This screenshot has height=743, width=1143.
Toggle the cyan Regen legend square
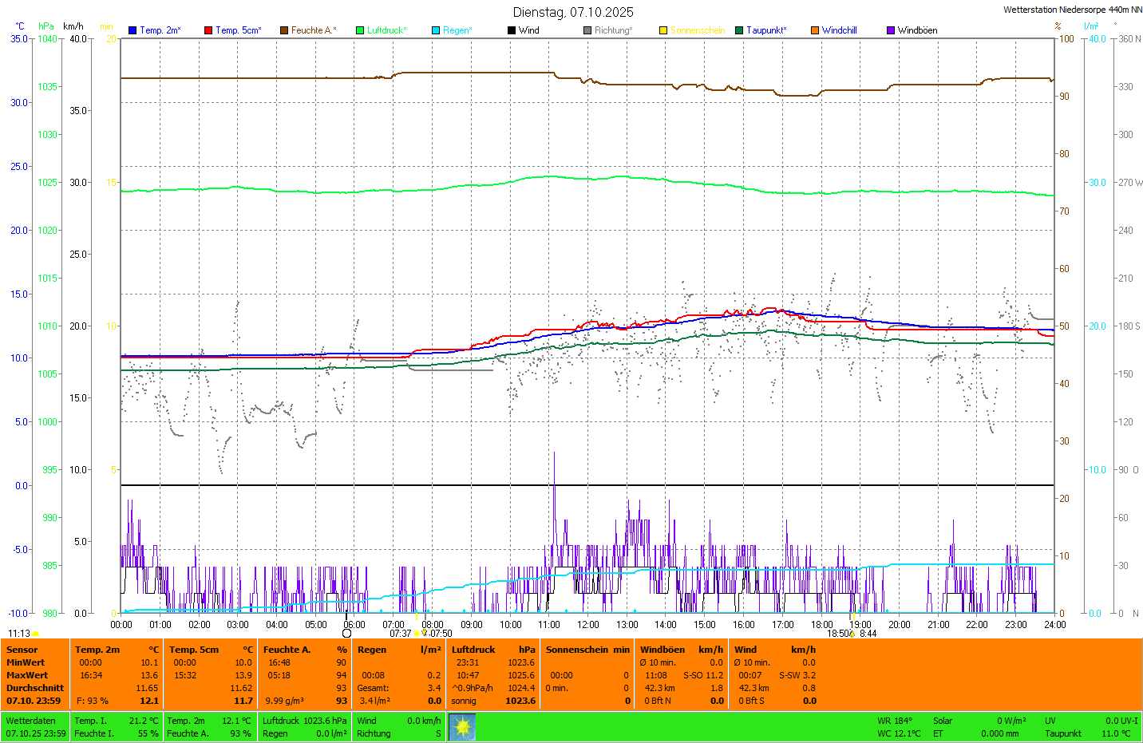click(x=436, y=30)
